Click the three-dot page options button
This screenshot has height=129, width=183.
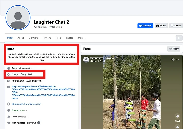click(x=179, y=38)
